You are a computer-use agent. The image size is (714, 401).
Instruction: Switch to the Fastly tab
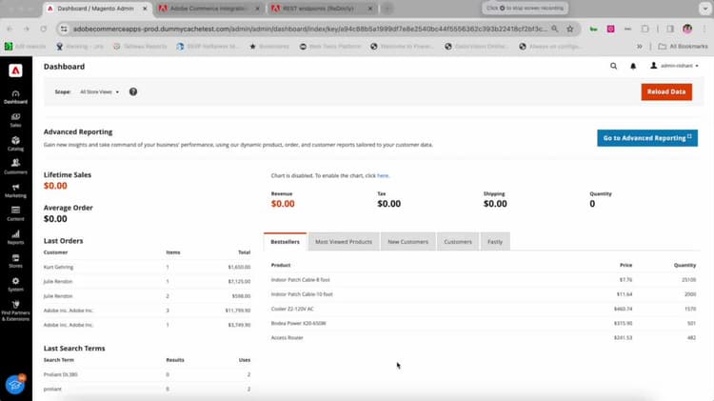(x=495, y=242)
